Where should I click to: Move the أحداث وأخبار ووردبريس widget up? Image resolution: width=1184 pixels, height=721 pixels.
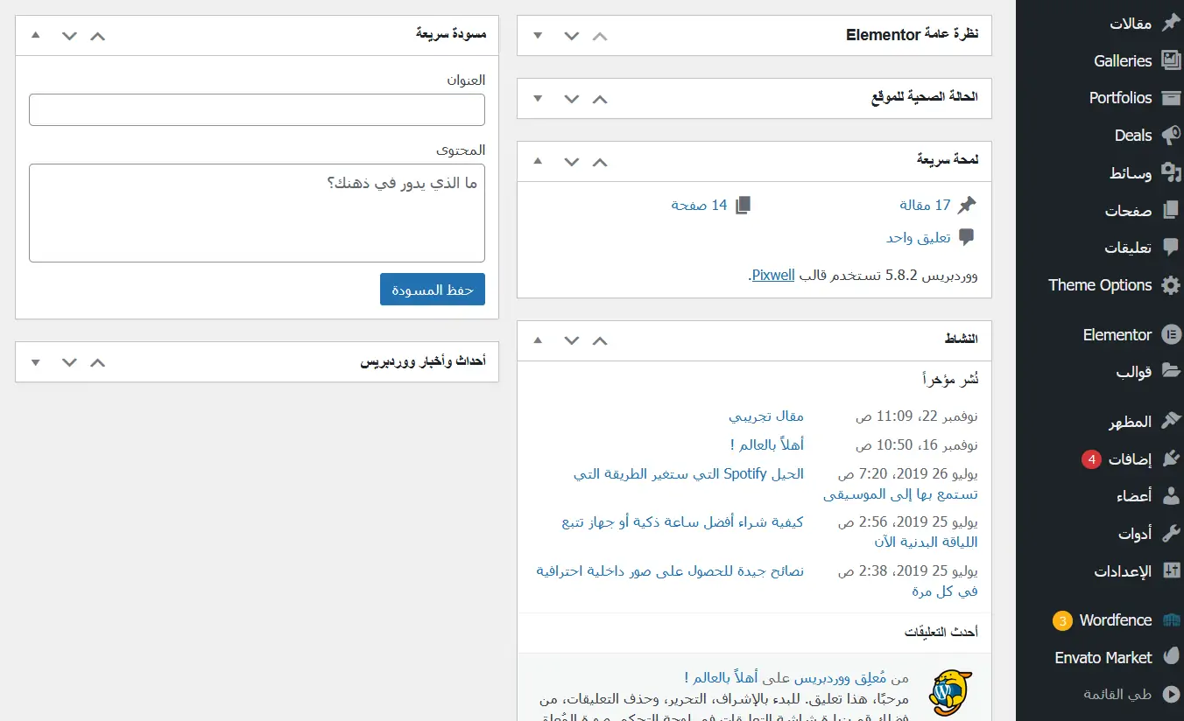(x=97, y=362)
